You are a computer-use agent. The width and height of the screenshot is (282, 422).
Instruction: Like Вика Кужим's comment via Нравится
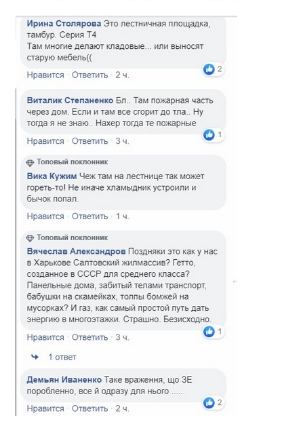(45, 216)
